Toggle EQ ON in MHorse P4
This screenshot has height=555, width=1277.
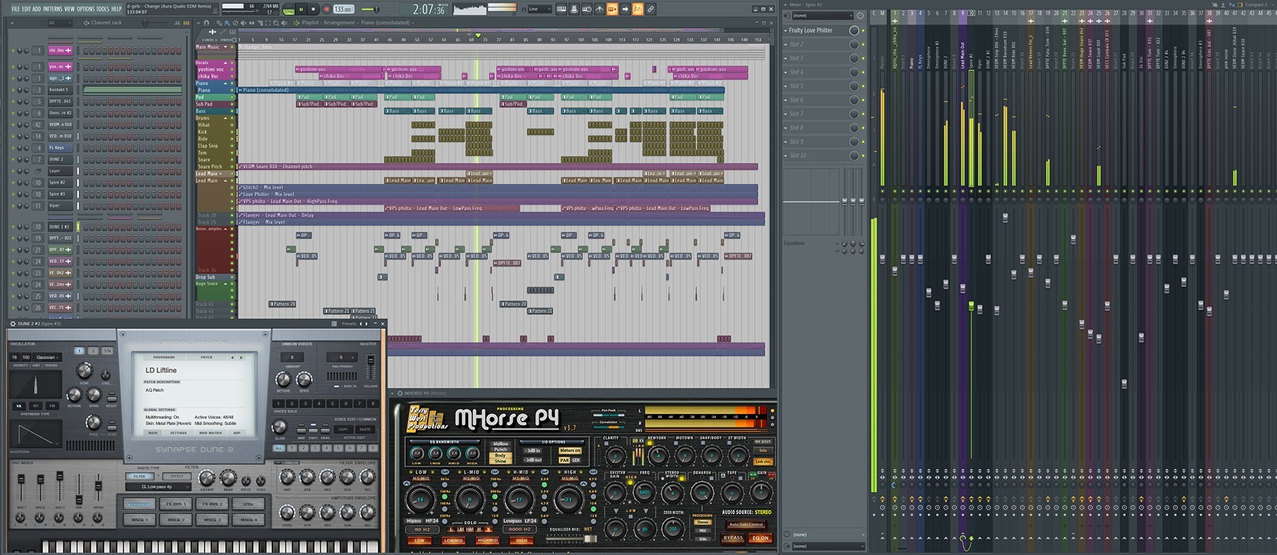(761, 538)
